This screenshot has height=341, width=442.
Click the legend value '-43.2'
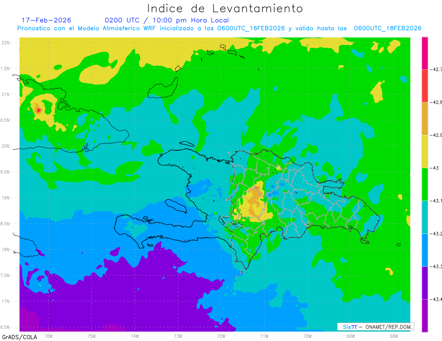point(436,234)
